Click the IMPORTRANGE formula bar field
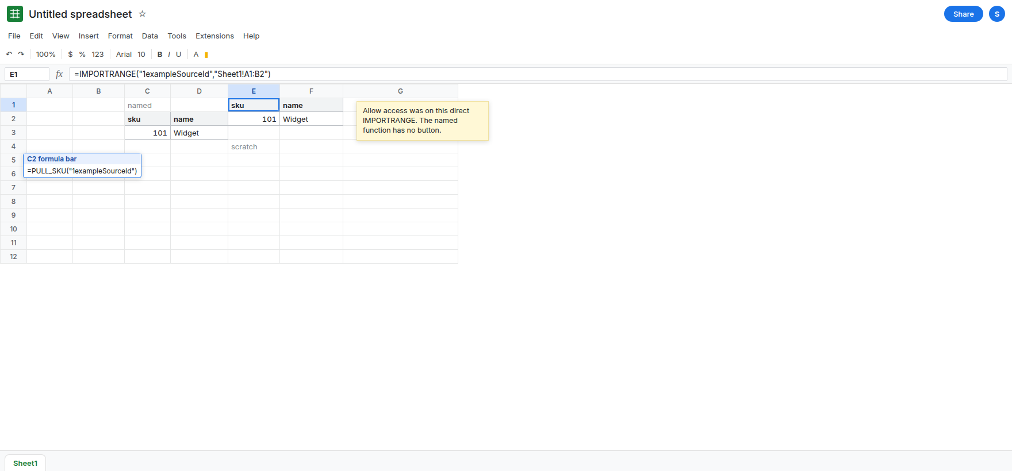This screenshot has width=1012, height=471. tap(538, 74)
